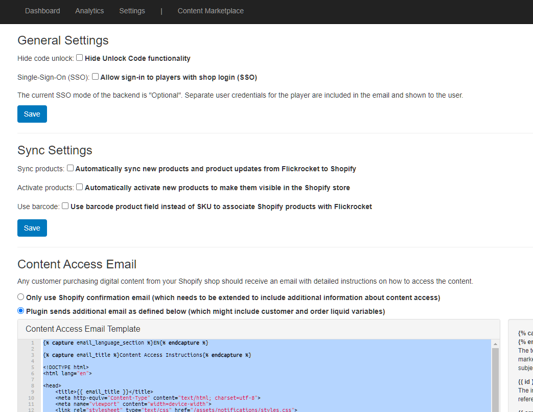Click line number 1 in the editor gutter
Screen dimensions: 533x412
[x=32, y=342]
